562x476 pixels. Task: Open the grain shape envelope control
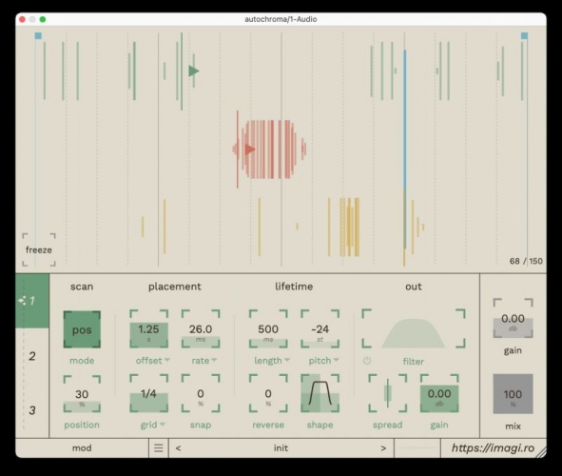click(x=320, y=393)
